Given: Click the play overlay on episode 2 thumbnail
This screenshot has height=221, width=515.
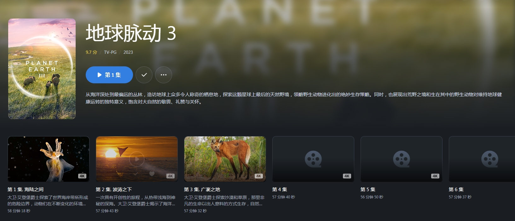Looking at the screenshot, I should [x=137, y=159].
